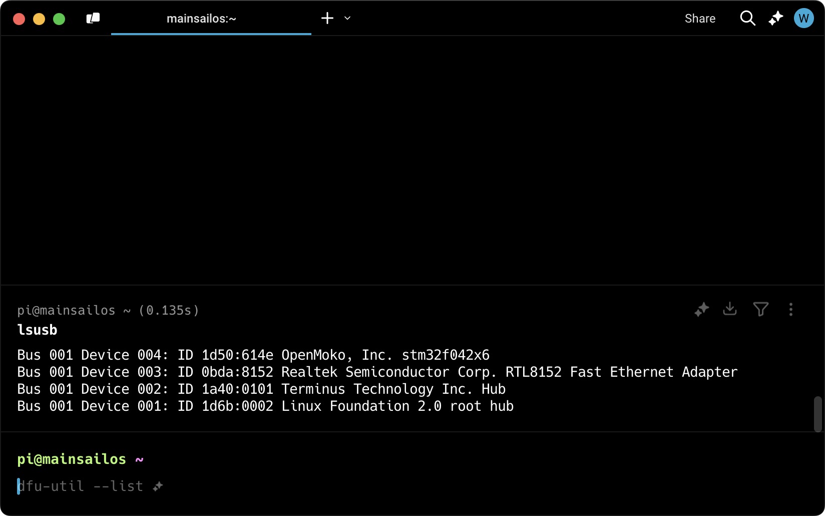Expand the new tab options chevron
Screen dimensions: 825x516
pyautogui.click(x=347, y=19)
